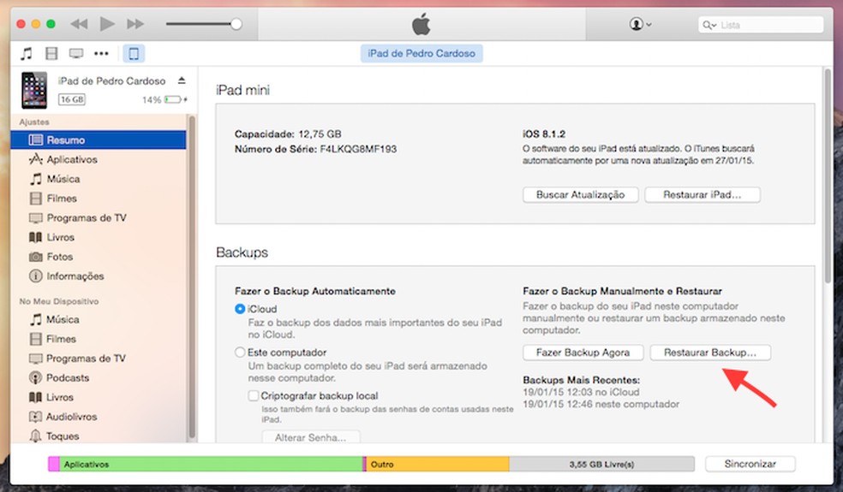Viewport: 843px width, 492px height.
Task: Skip forward to next track
Action: (x=135, y=24)
